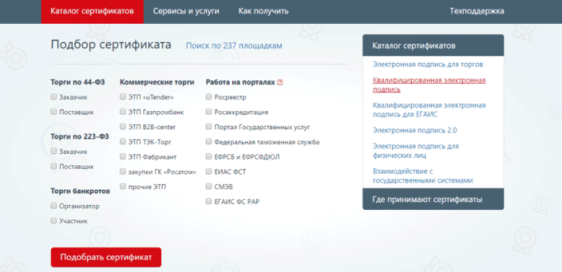Click the Торги банкротов group heading

point(80,191)
